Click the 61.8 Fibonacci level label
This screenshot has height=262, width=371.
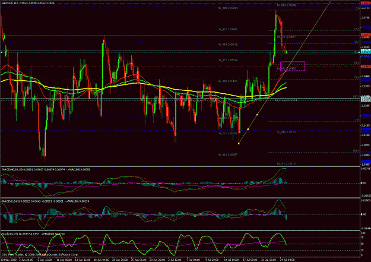point(357,63)
